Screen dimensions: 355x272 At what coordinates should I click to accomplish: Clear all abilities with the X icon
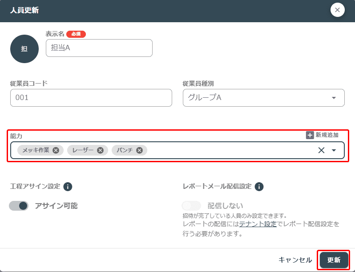(321, 150)
